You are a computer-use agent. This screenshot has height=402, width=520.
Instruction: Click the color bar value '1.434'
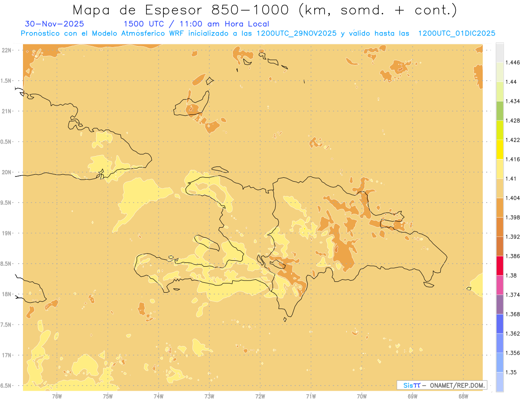[x=513, y=101]
